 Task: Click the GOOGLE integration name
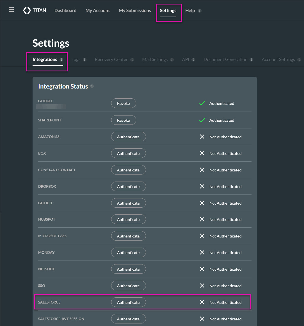46,101
